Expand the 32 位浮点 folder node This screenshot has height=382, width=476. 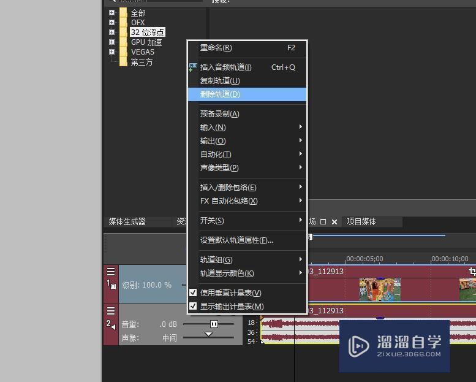(111, 32)
